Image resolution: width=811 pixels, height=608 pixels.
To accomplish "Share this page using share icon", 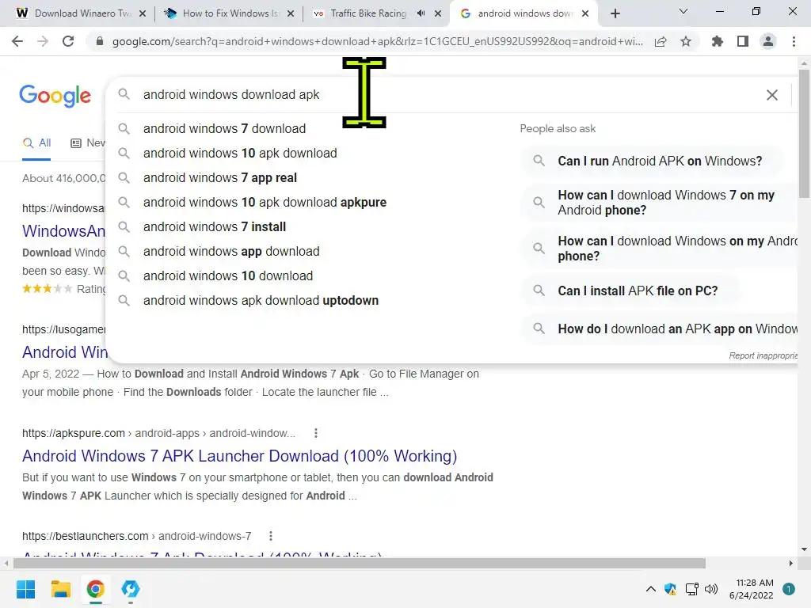I will coord(661,41).
